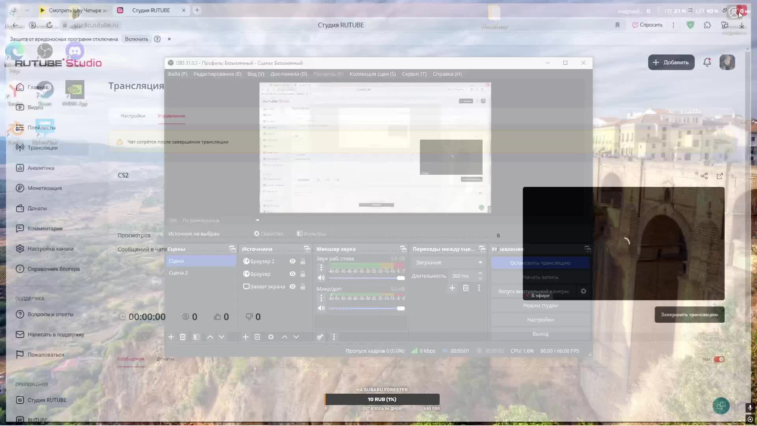The height and width of the screenshot is (426, 757).
Task: Click the Остановить трансляцию button
Action: pyautogui.click(x=540, y=263)
